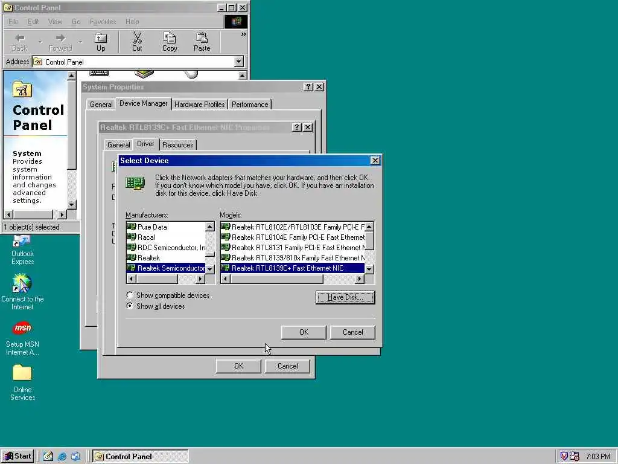The width and height of the screenshot is (618, 464).
Task: Switch to General tab in System Properties
Action: pyautogui.click(x=101, y=104)
